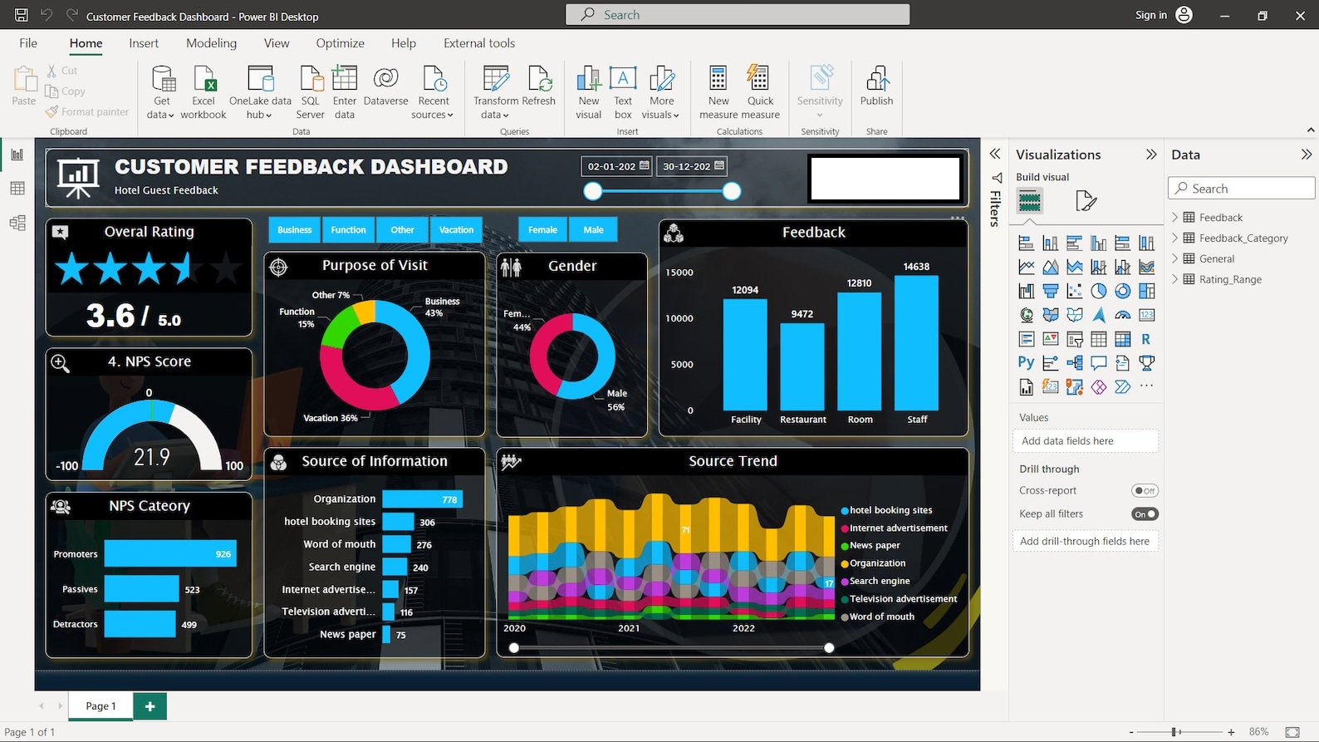Screen dimensions: 1319x742
Task: Click the date range slider's right handle
Action: point(731,192)
